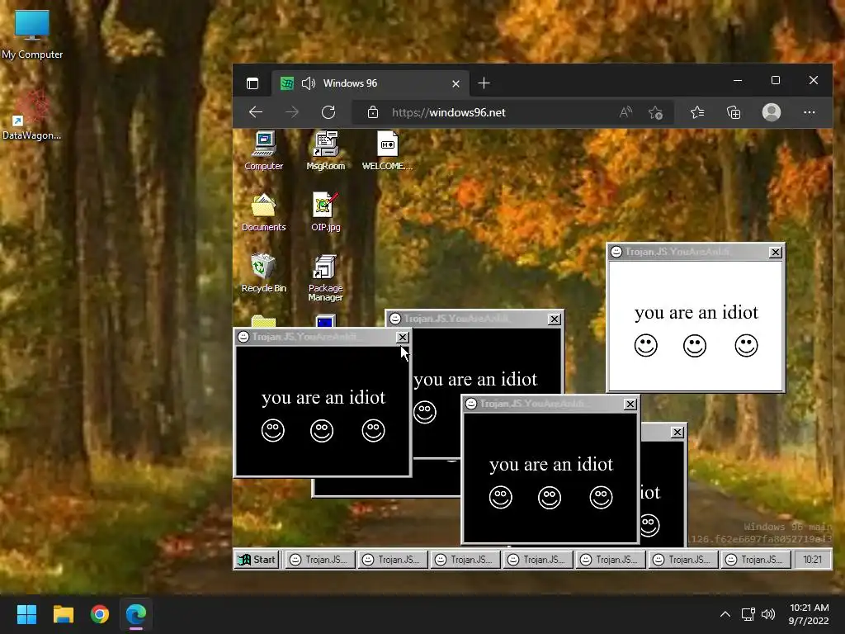Select sixth Trojan.JS taskbar entry
The height and width of the screenshot is (634, 845).
click(682, 560)
